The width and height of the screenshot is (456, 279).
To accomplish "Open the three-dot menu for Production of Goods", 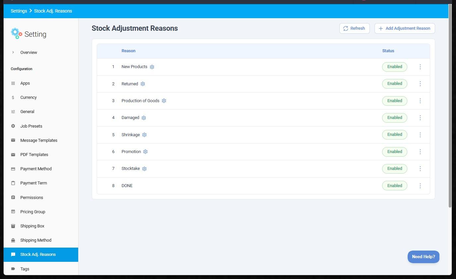I will 420,101.
